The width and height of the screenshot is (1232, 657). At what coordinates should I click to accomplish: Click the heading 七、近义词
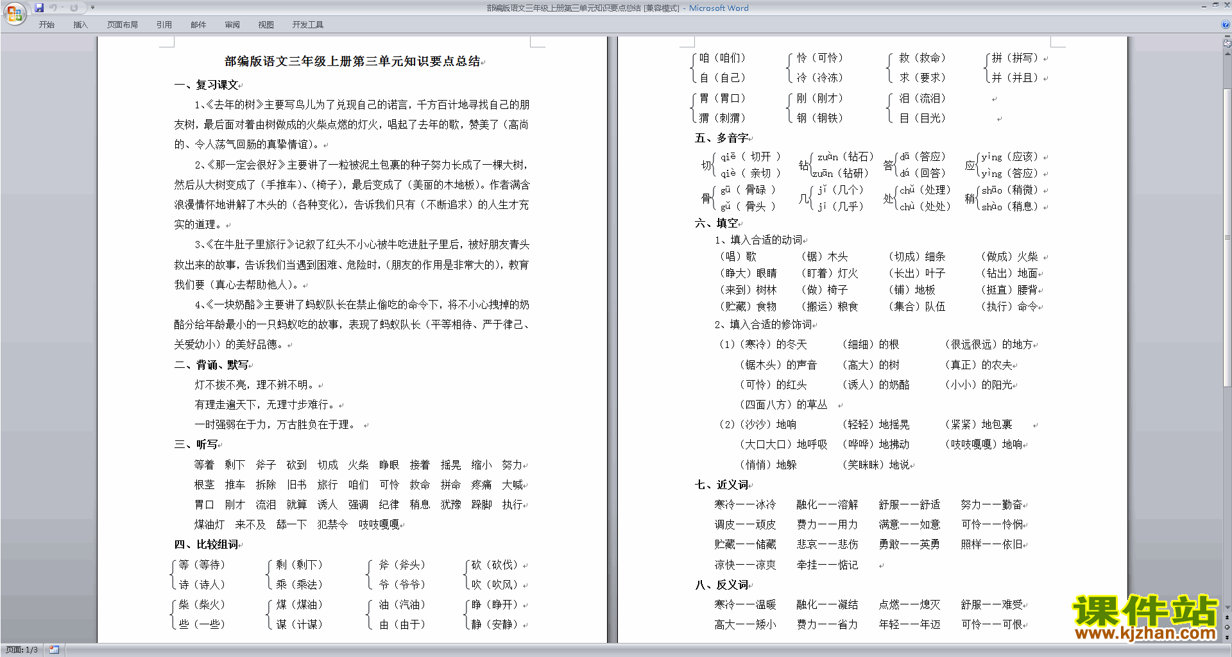pyautogui.click(x=722, y=485)
